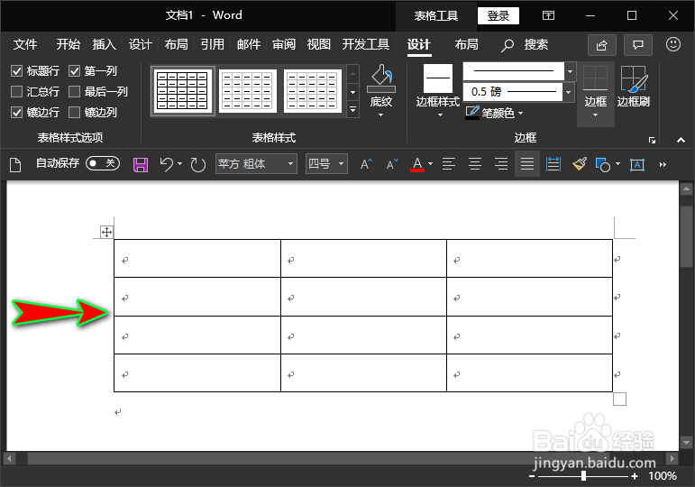Uncheck the Banded Rows (镶边行) checkbox
The width and height of the screenshot is (695, 487).
[x=16, y=112]
